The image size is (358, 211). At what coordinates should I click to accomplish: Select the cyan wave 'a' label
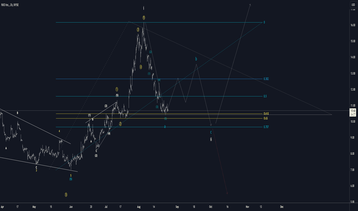(x=165, y=127)
